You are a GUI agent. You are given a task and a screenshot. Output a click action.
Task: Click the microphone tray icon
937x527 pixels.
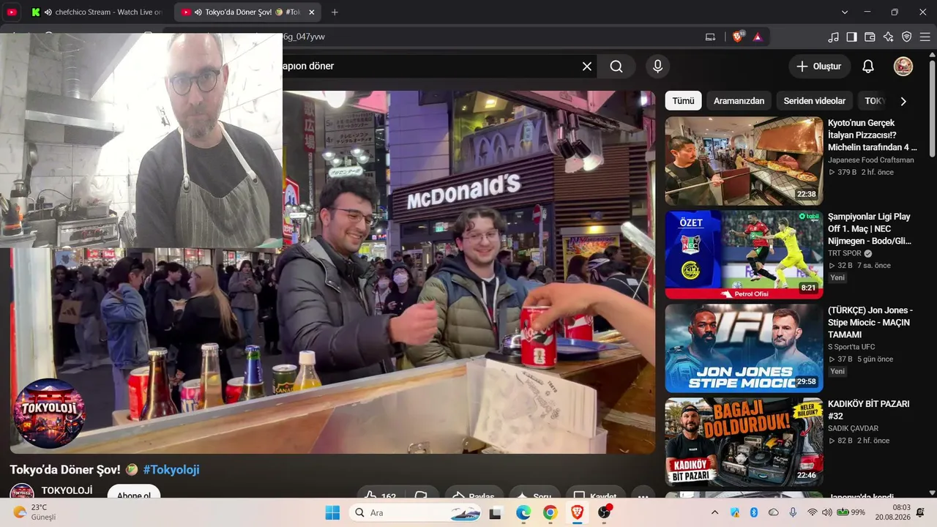coord(793,512)
